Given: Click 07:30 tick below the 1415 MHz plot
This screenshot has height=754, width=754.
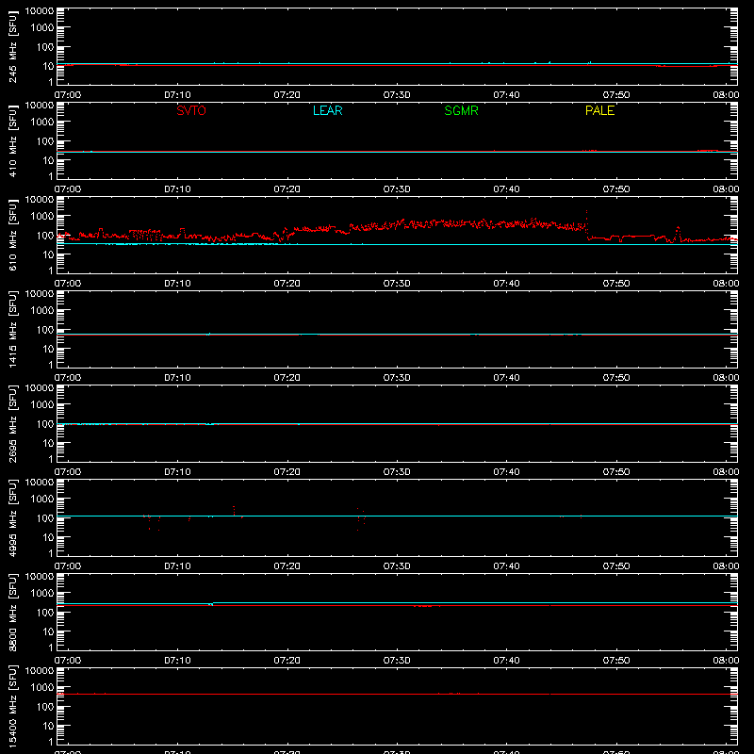Looking at the screenshot, I should pos(397,378).
